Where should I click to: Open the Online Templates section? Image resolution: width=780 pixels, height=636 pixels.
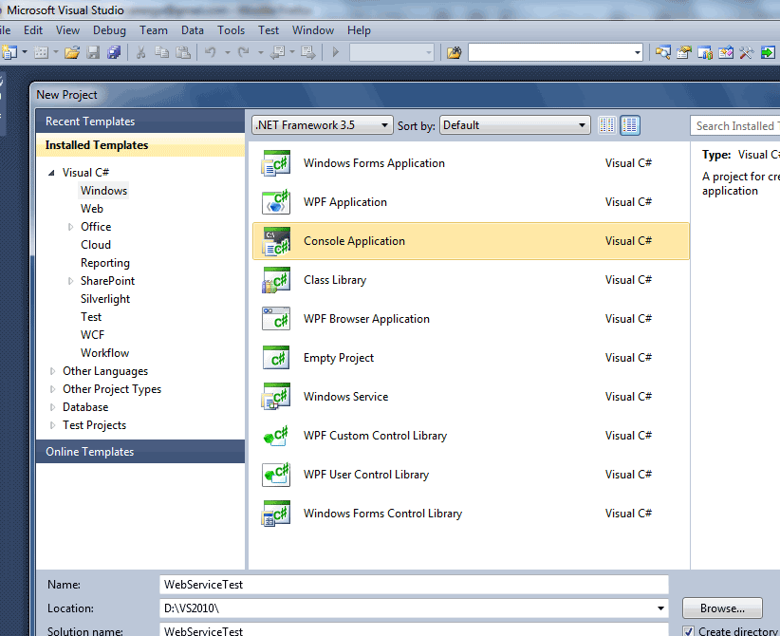coord(140,452)
